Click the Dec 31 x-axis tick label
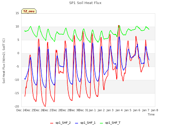Screen dimensions: 171x128 (83, 110)
